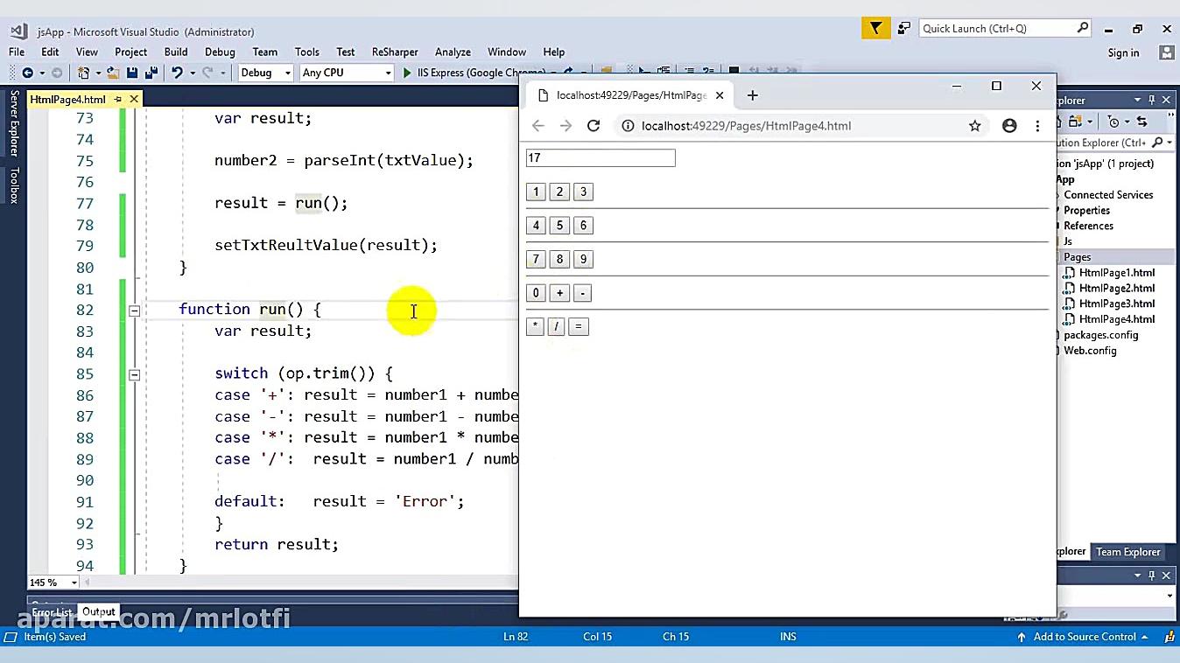Select the Pages folder in Solution Explorer

click(x=1077, y=257)
